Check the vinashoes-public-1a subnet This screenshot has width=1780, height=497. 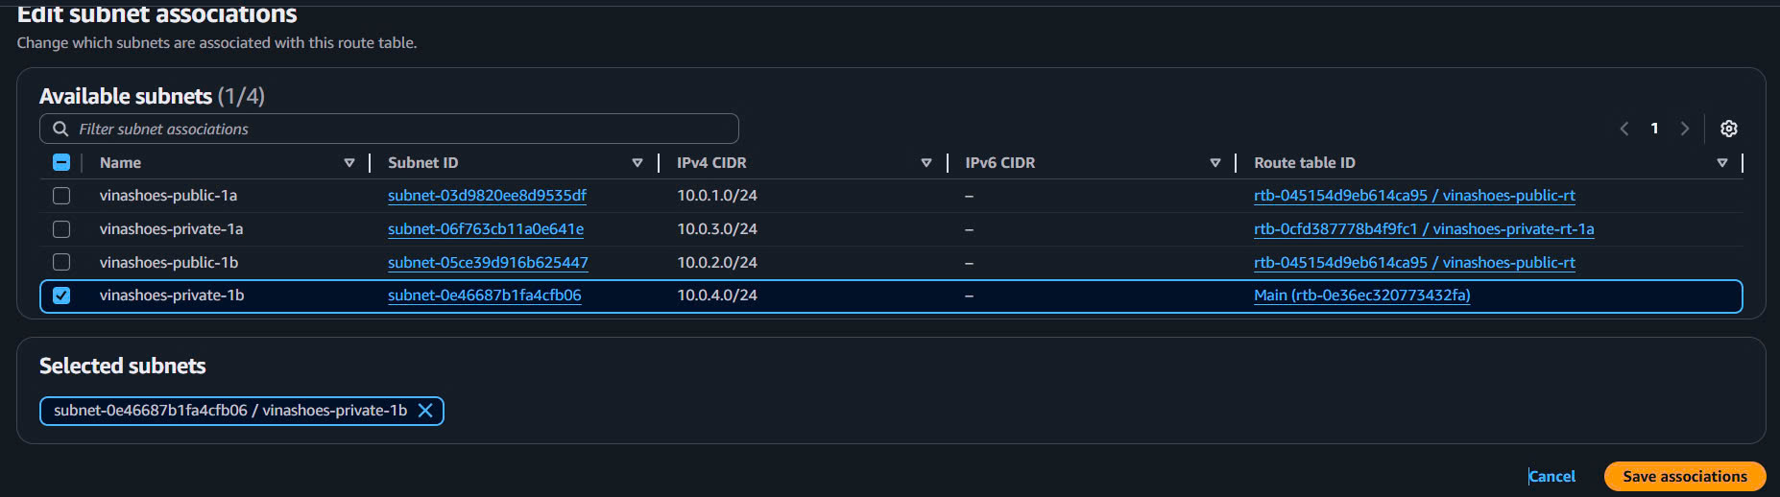(61, 196)
